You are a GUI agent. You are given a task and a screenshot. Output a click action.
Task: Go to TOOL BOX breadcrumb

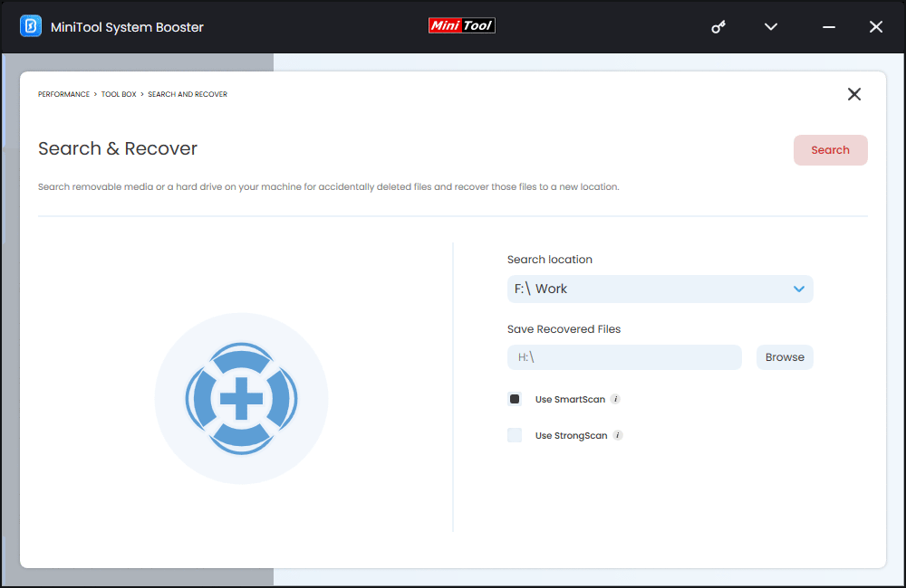[x=119, y=94]
